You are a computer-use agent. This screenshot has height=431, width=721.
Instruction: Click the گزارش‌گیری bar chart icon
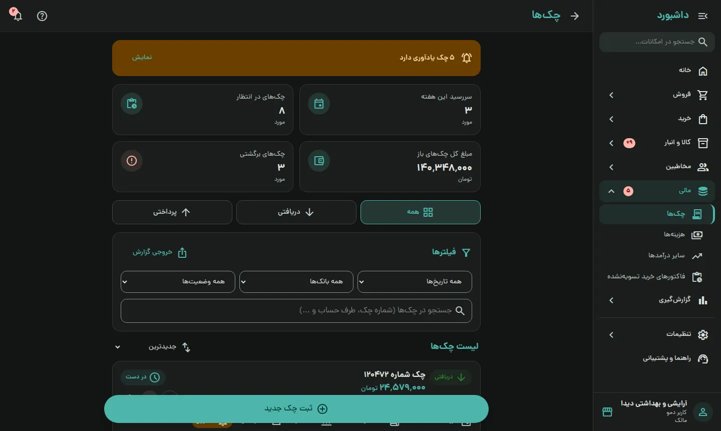pos(703,300)
